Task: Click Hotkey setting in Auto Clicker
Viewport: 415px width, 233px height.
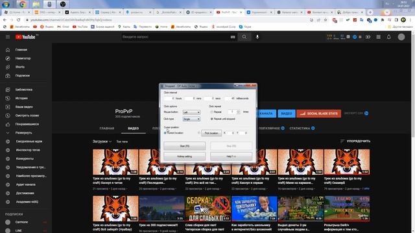Action: tap(184, 157)
